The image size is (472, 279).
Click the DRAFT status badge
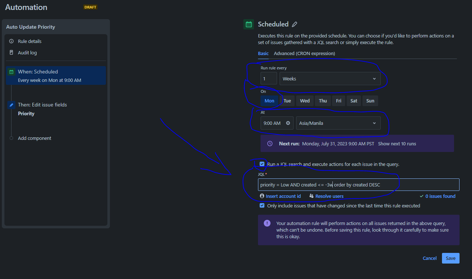(90, 7)
